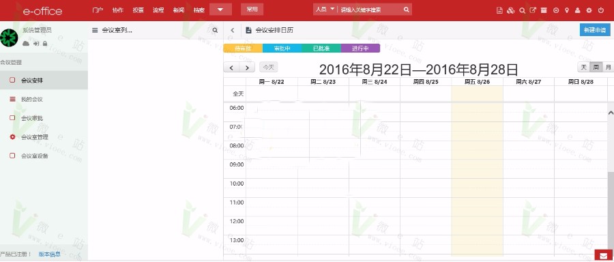This screenshot has width=614, height=262.
Task: Click the 常用 button
Action: coord(252,10)
